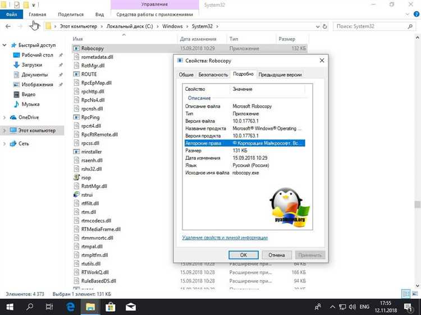The width and height of the screenshot is (421, 315).
Task: Switch to large icons view in status bar
Action: click(415, 294)
